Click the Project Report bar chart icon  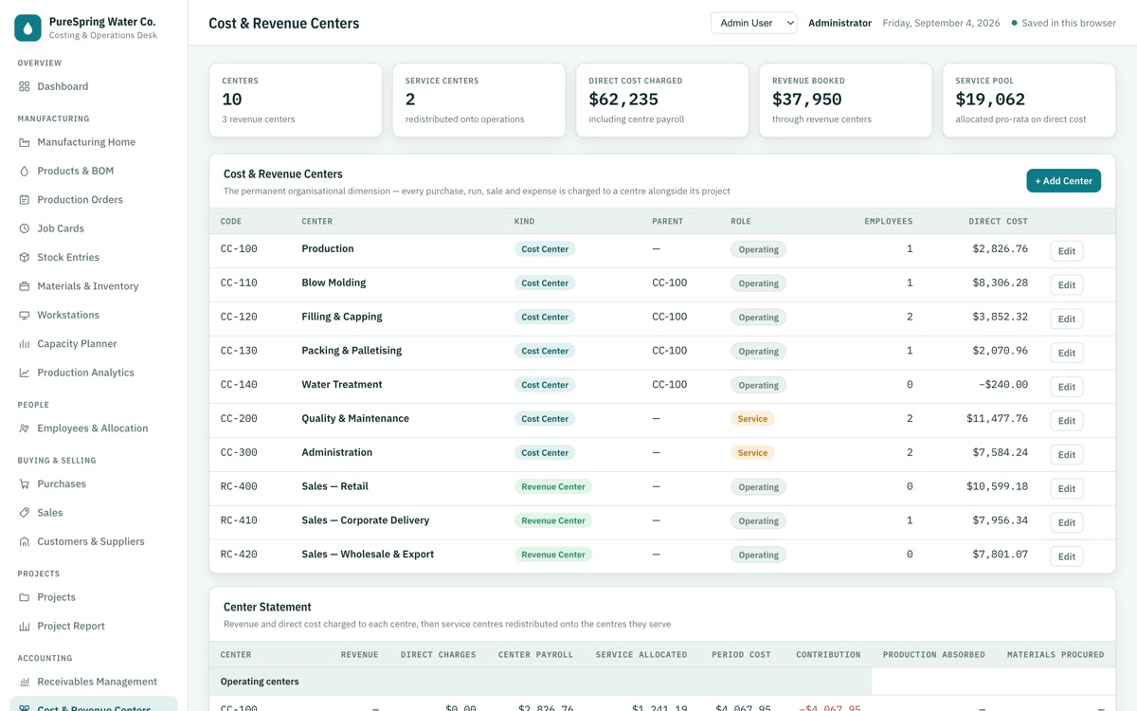25,626
